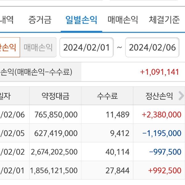Viewport: 185px width, 185px height.
Task: Click the 약정대금 column header
Action: pyautogui.click(x=55, y=96)
